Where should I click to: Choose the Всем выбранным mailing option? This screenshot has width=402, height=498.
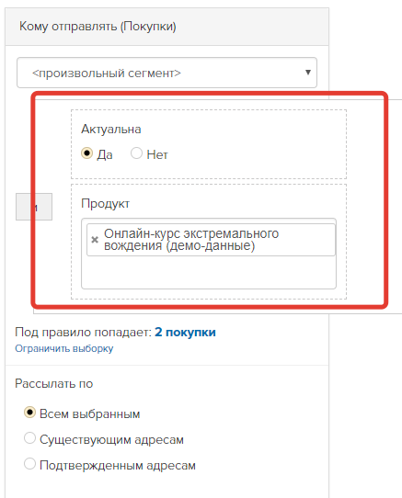point(29,413)
